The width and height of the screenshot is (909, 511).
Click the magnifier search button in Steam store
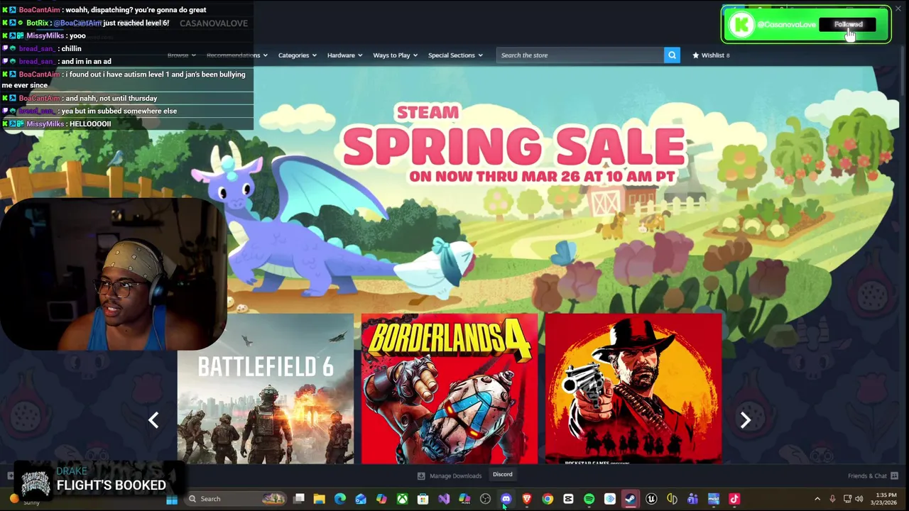click(x=672, y=55)
